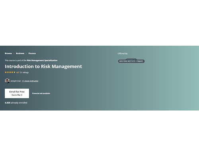The width and height of the screenshot is (199, 159).
Task: Click the middle gold rating star
Action: [10, 72]
